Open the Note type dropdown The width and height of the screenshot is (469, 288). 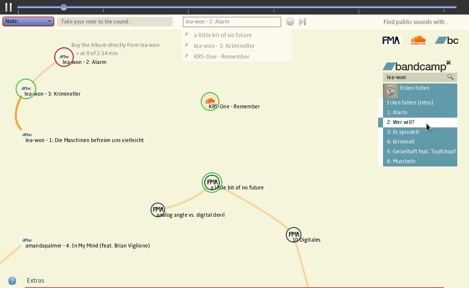click(x=28, y=21)
